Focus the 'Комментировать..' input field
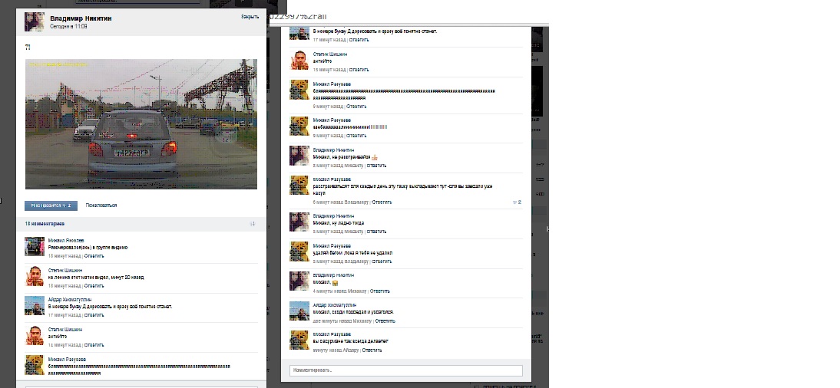 click(406, 370)
